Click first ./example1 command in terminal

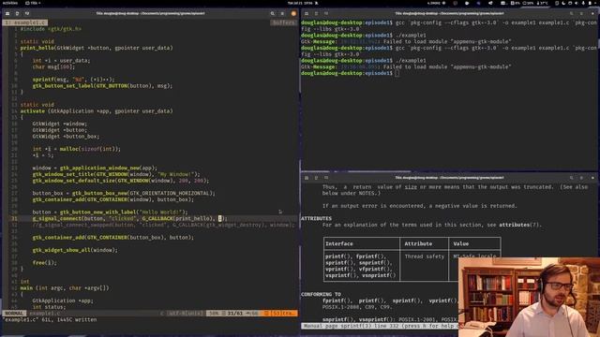coord(411,36)
